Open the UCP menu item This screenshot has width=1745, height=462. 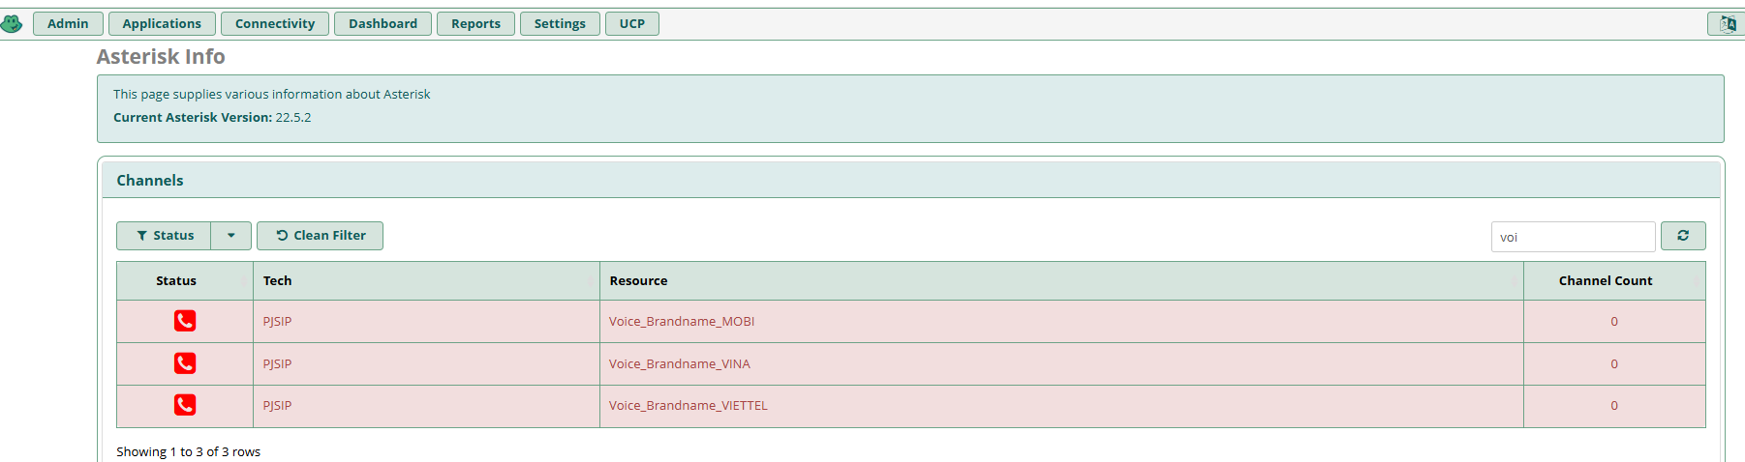click(631, 23)
